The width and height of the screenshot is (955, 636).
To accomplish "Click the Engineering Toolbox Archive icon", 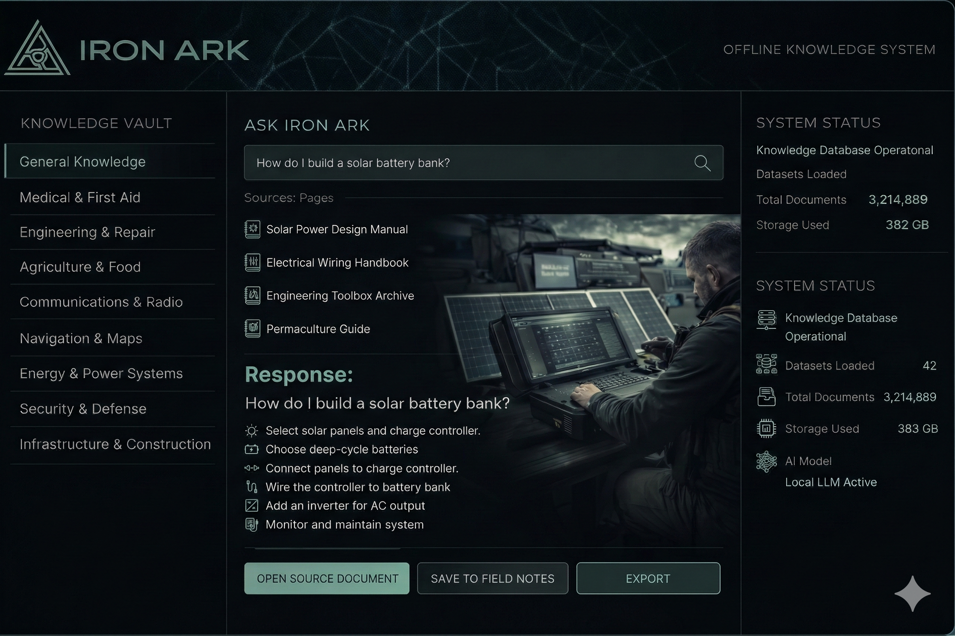I will 252,296.
